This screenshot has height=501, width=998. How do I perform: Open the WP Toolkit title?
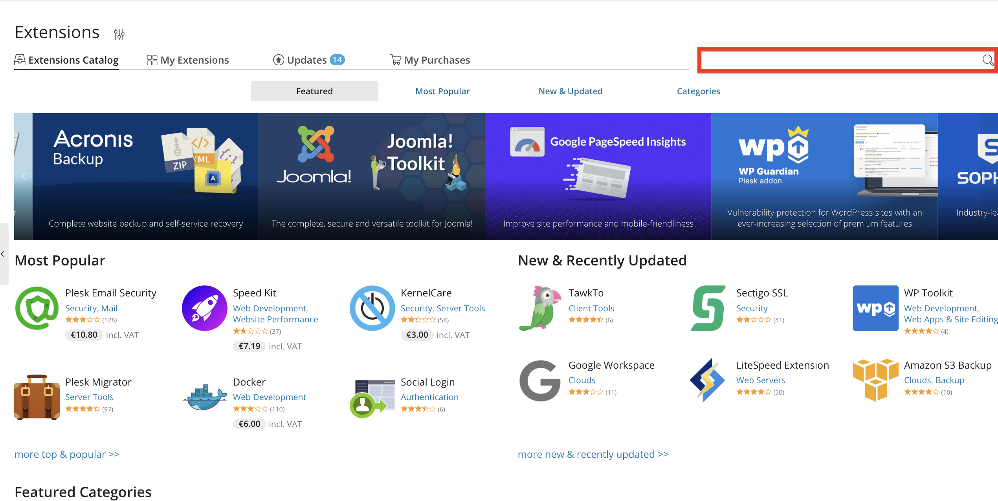click(928, 293)
